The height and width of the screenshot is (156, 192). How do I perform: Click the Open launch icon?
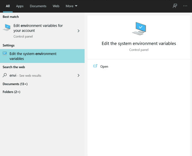tap(95, 66)
